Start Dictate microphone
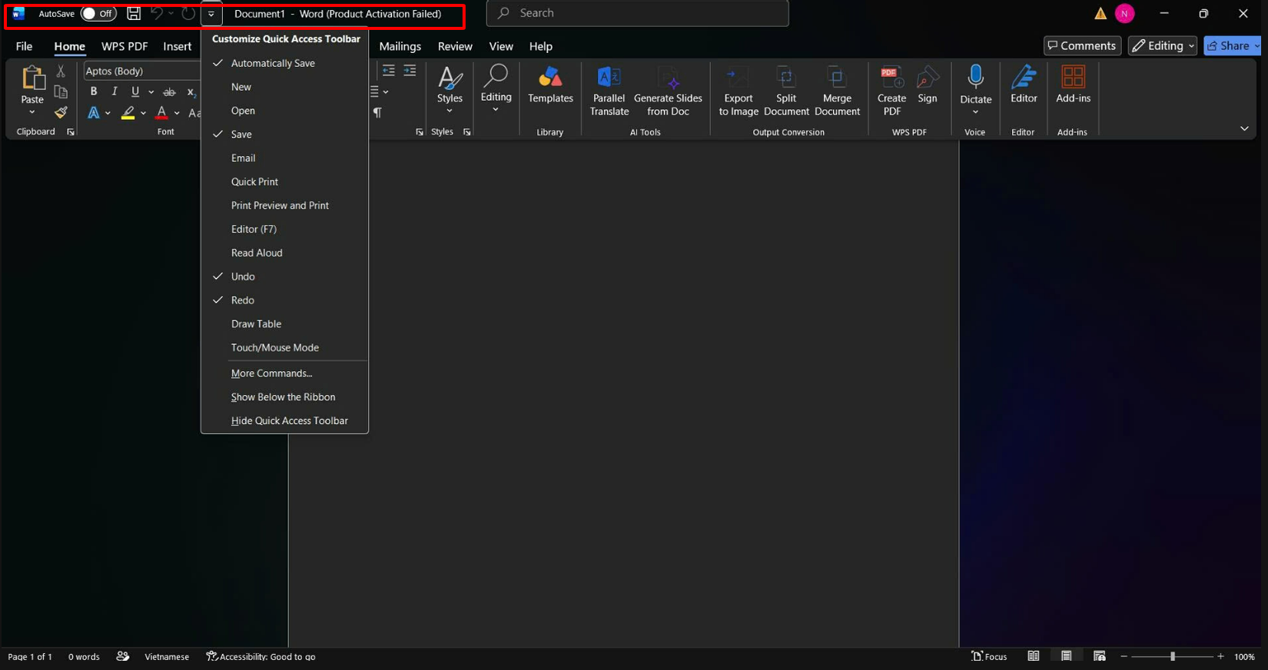 coord(976,78)
